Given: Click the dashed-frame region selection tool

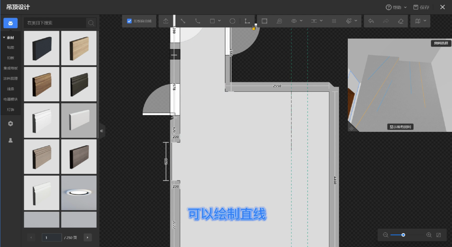Looking at the screenshot, I should [265, 21].
